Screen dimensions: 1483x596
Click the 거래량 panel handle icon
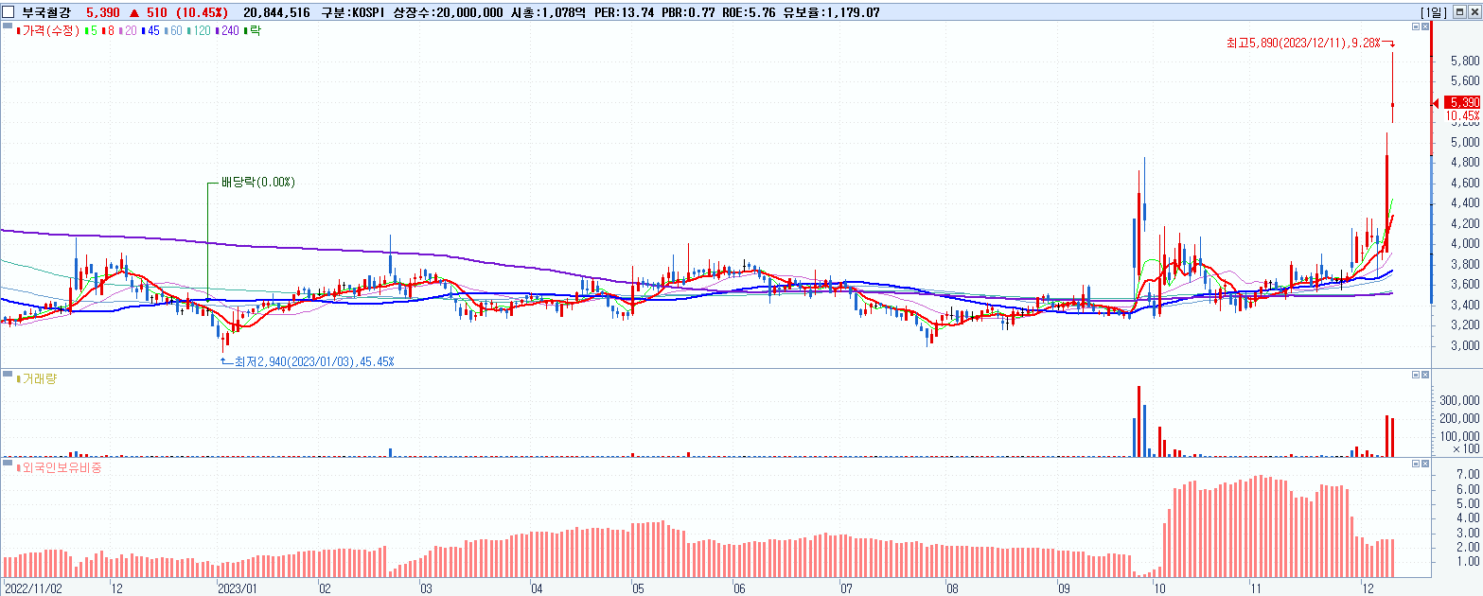[x=9, y=374]
